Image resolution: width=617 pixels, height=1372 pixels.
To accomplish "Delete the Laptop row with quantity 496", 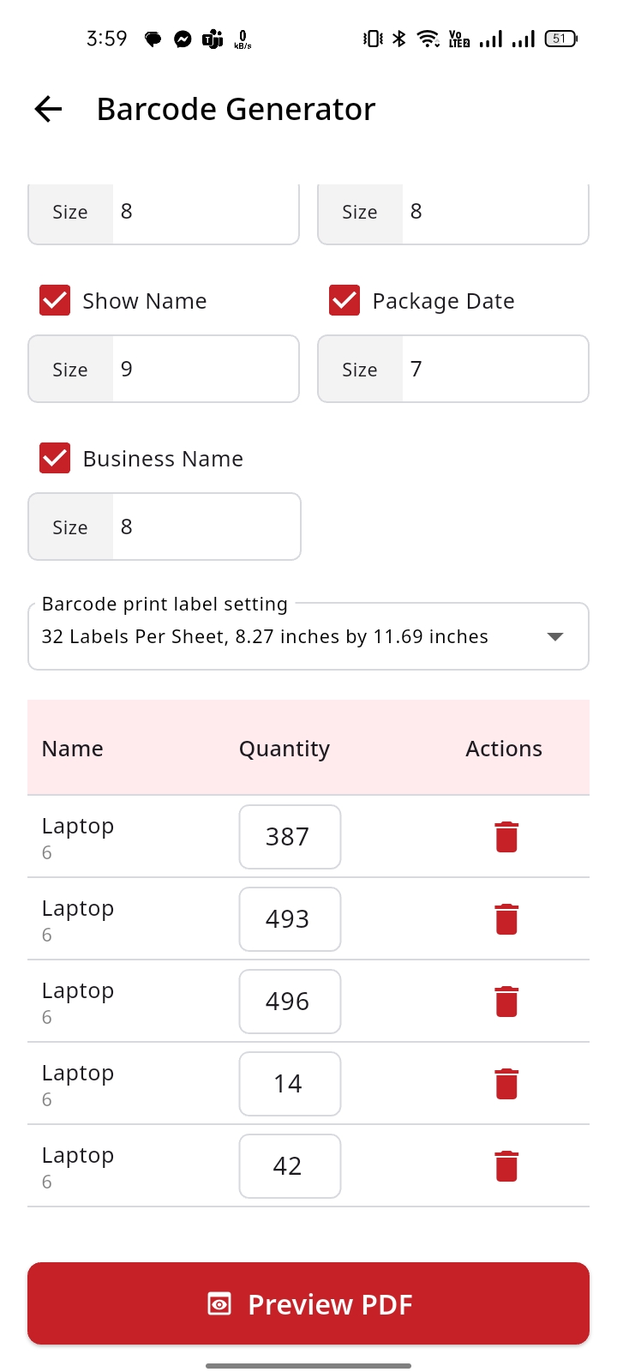I will (x=506, y=1002).
